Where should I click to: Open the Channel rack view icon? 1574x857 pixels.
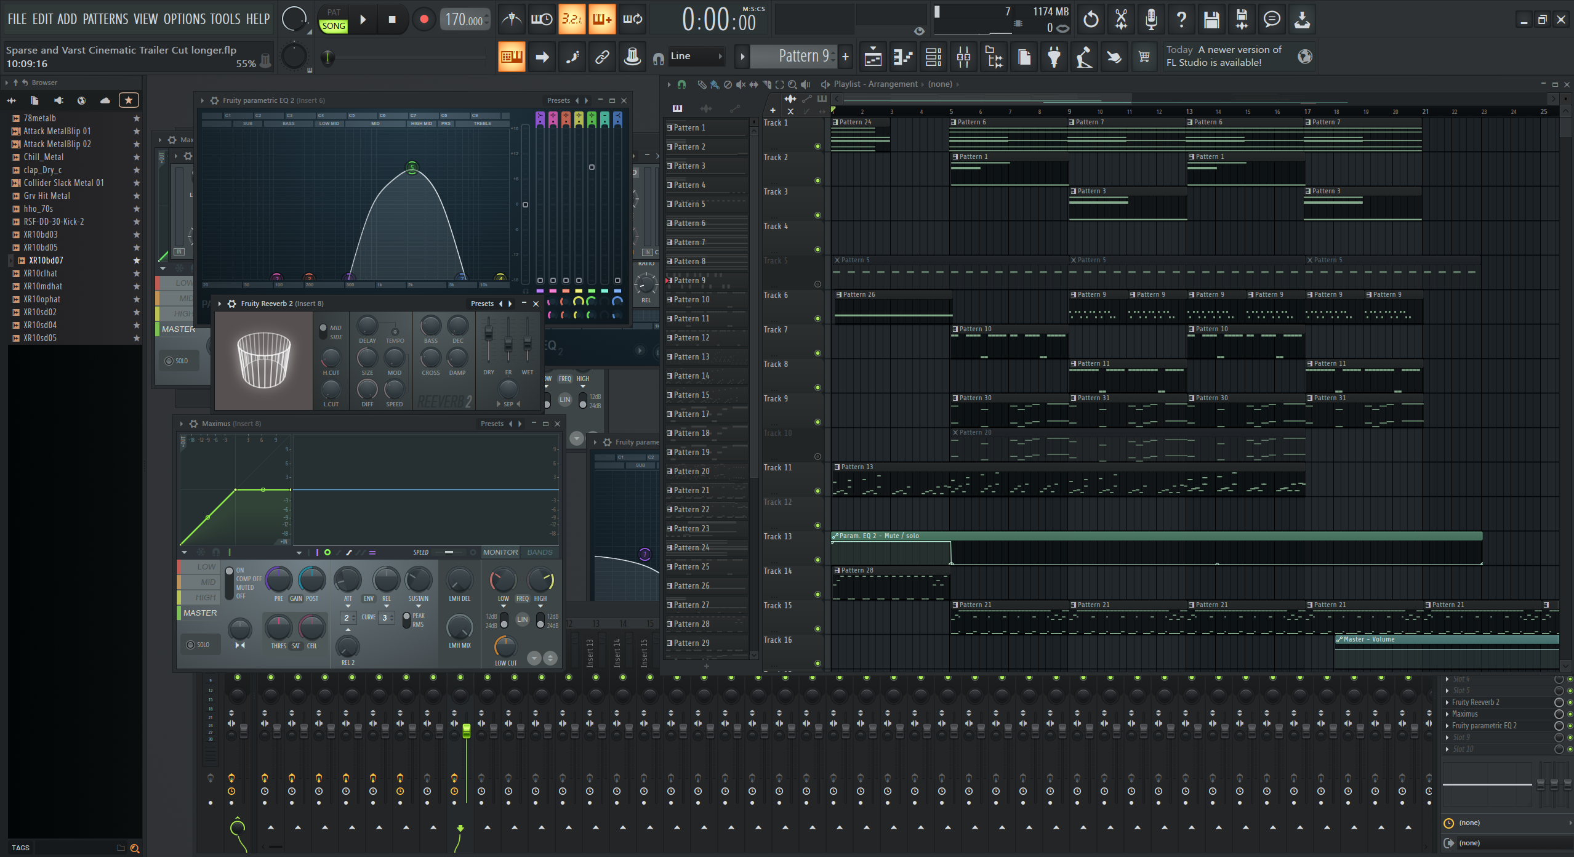point(933,57)
